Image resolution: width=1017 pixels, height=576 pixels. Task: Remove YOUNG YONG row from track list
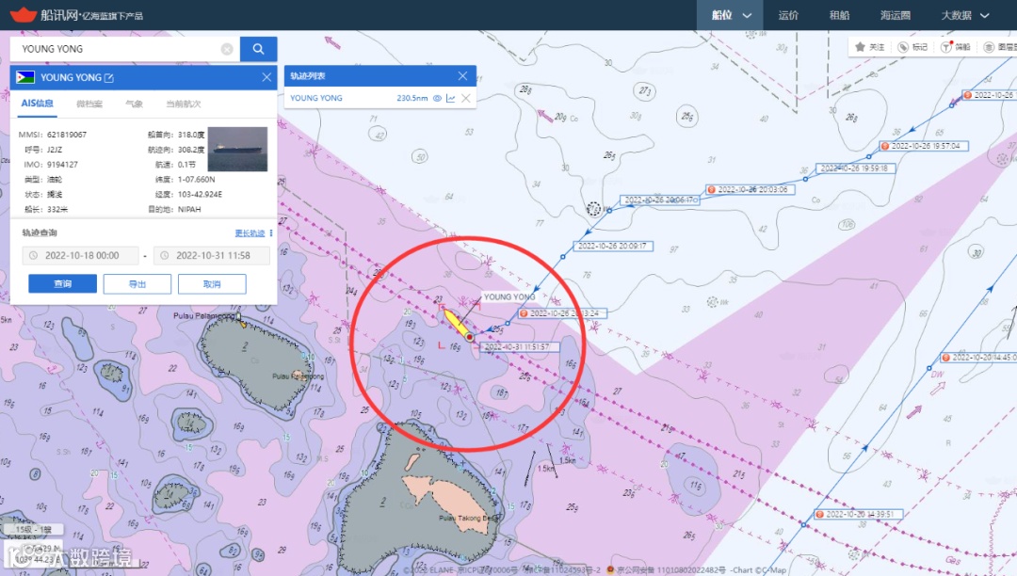click(x=466, y=99)
